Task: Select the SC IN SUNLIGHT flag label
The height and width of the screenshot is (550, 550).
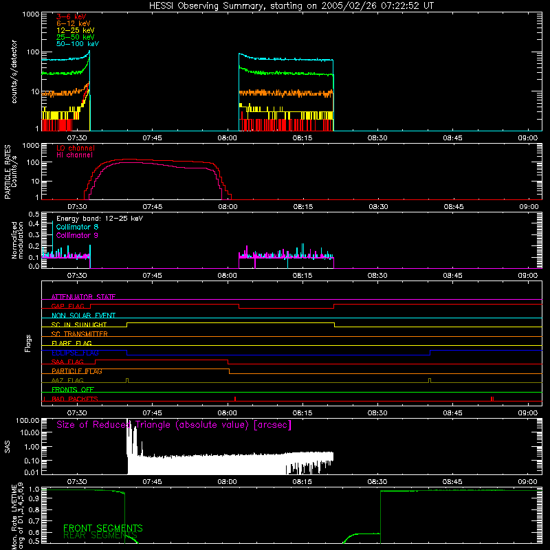Action: click(x=79, y=324)
